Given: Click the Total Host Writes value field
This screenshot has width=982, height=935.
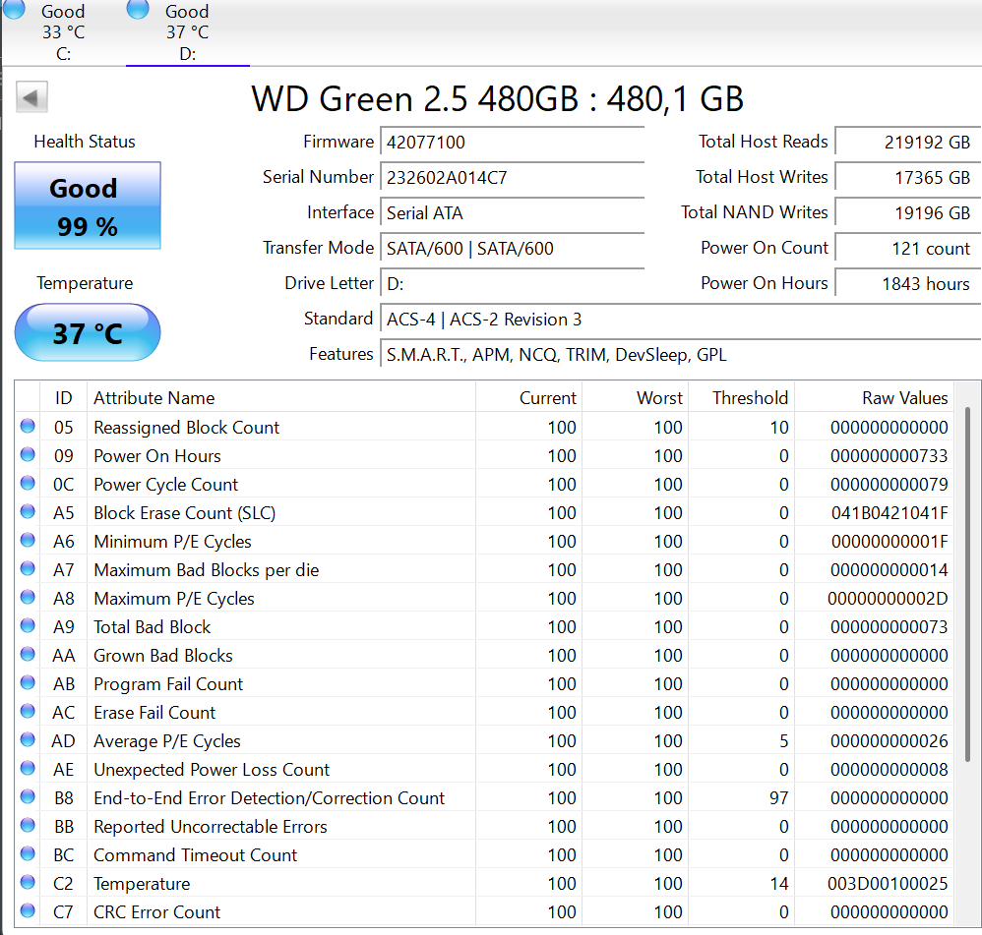Looking at the screenshot, I should (x=906, y=178).
